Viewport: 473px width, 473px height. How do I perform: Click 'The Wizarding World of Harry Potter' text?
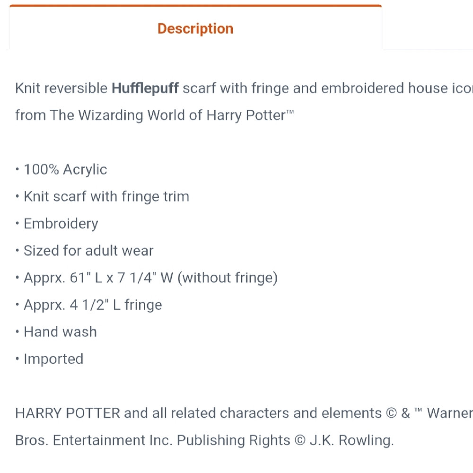point(168,115)
